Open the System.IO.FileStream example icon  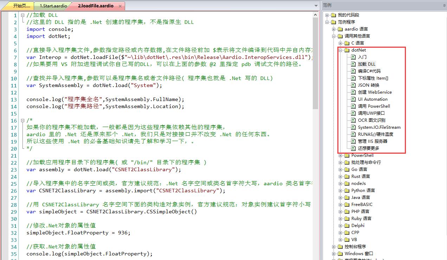[x=354, y=127]
